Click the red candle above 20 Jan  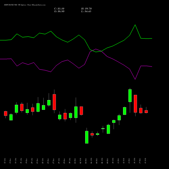pyautogui.click(x=33, y=110)
